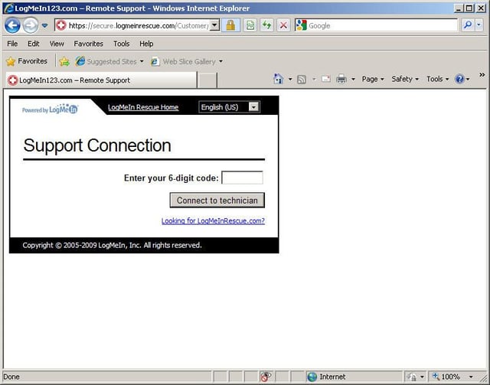Open the English (US) language dropdown
490x385 pixels.
tap(230, 107)
